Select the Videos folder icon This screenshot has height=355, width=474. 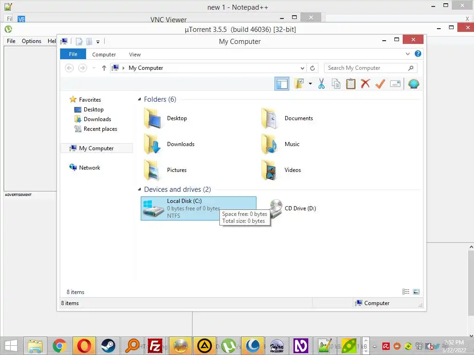269,170
